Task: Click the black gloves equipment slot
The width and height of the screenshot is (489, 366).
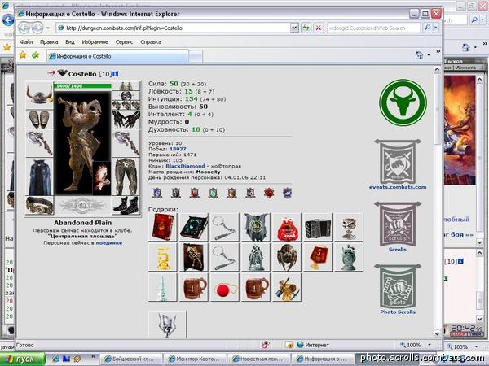Action: pyautogui.click(x=126, y=119)
